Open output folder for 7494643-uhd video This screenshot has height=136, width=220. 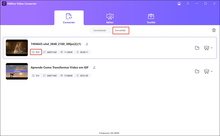197,48
